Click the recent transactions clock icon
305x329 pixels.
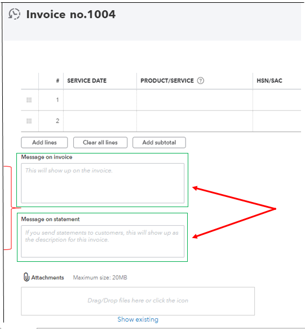point(14,14)
